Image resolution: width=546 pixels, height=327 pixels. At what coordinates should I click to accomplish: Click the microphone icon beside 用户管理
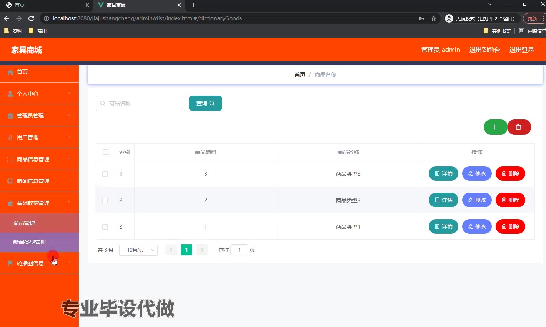click(x=10, y=137)
